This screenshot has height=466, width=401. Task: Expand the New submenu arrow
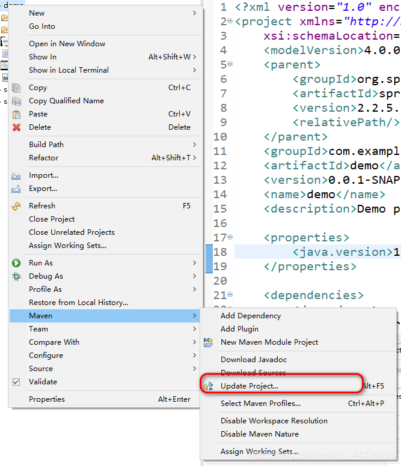195,13
